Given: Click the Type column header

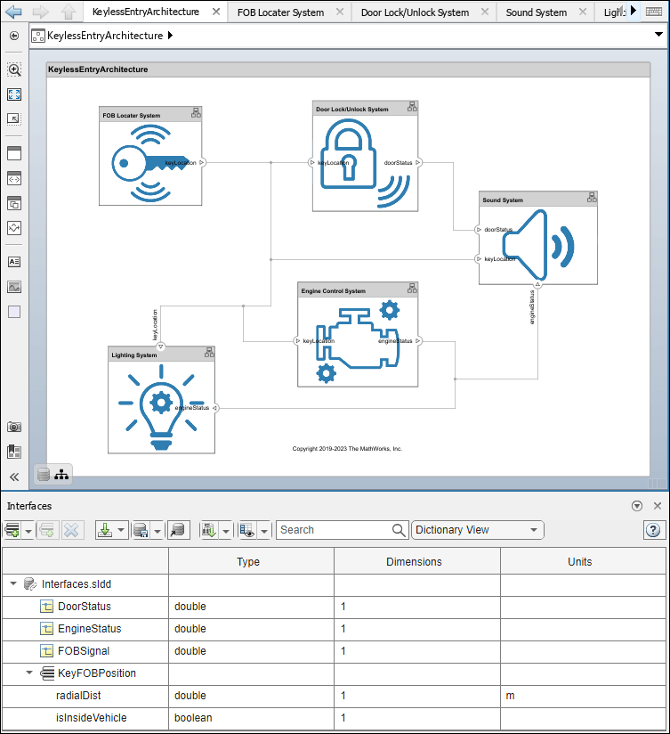Looking at the screenshot, I should (x=251, y=561).
